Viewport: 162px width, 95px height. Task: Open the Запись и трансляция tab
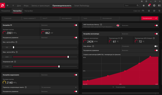click(x=40, y=6)
